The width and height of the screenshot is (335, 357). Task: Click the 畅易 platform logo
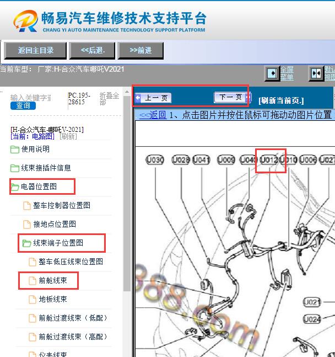[x=25, y=21]
